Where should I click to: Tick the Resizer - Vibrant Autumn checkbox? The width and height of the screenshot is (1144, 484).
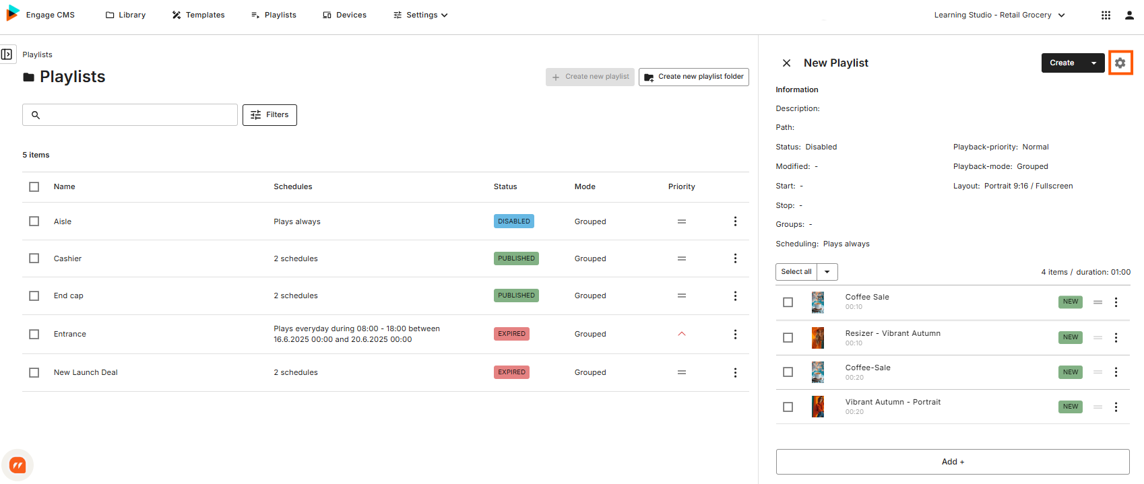tap(788, 337)
